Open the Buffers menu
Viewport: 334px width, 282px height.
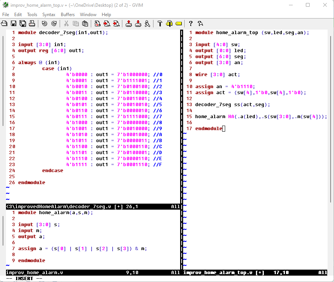tap(68, 15)
